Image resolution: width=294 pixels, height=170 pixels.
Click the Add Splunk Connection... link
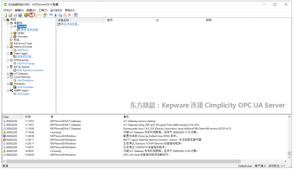click(31, 70)
